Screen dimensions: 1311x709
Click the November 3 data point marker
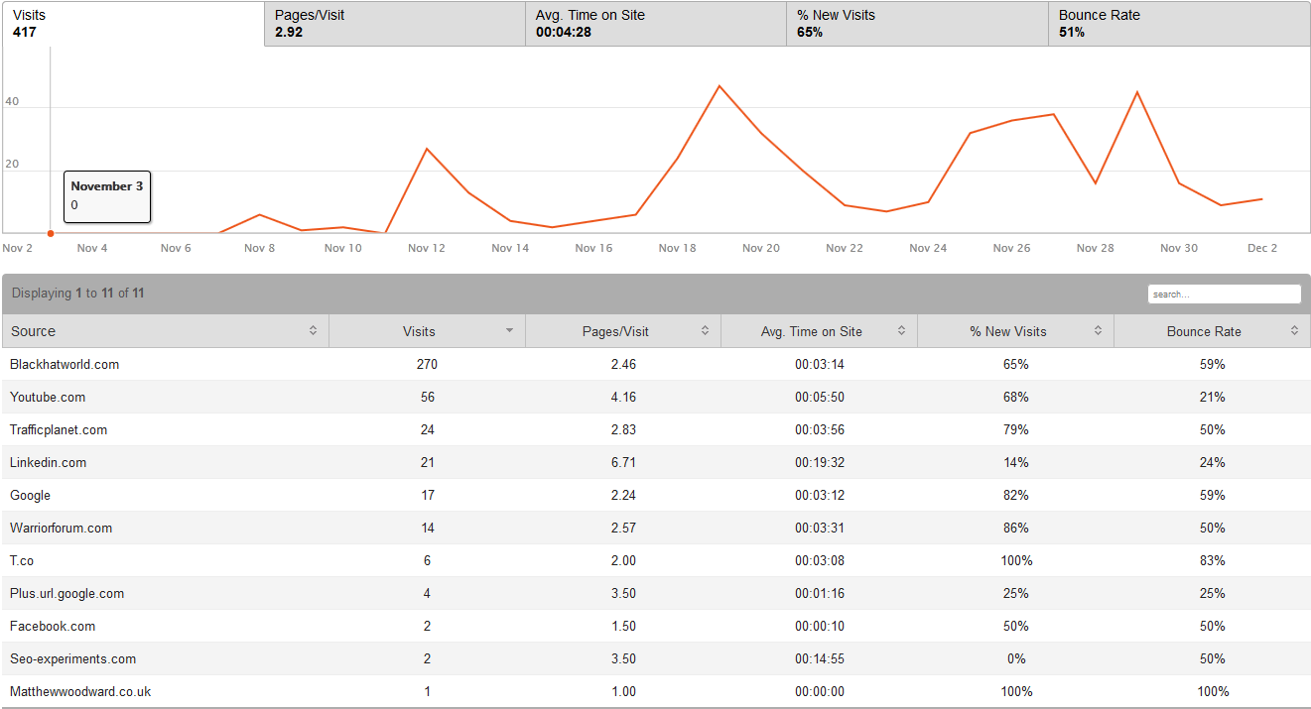click(x=51, y=233)
